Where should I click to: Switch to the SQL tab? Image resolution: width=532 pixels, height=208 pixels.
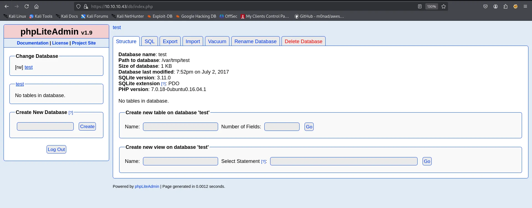pyautogui.click(x=150, y=41)
